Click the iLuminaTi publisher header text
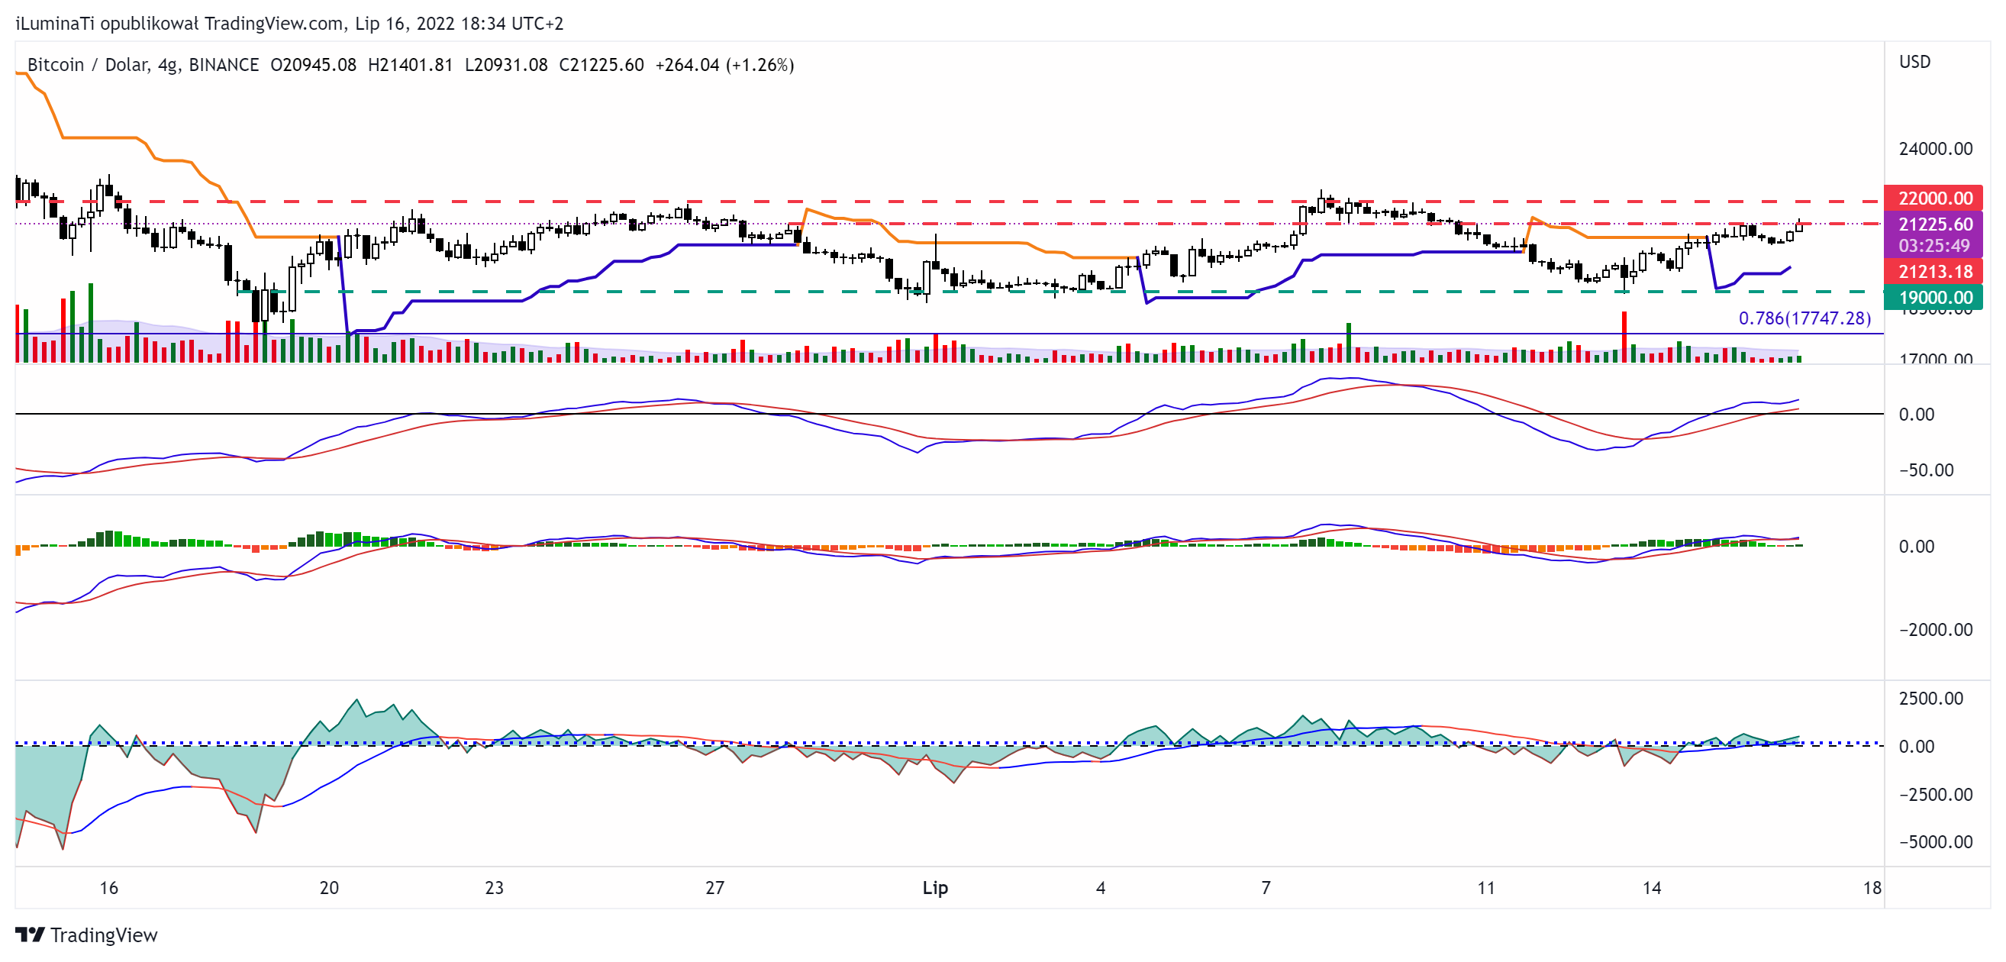The width and height of the screenshot is (2006, 962). [x=289, y=24]
